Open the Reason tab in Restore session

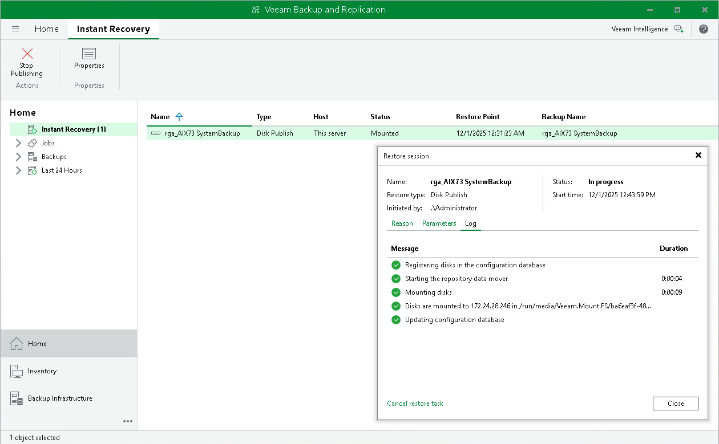(402, 223)
